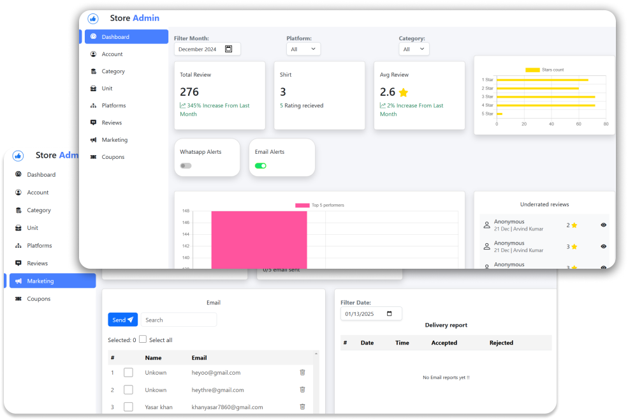This screenshot has width=628, height=420.
Task: Delete heyoo@gmail.com using its trash icon
Action: point(302,372)
